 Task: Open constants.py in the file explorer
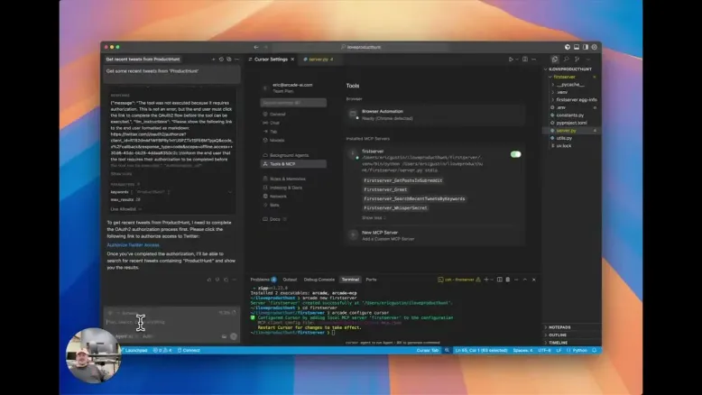(x=568, y=115)
